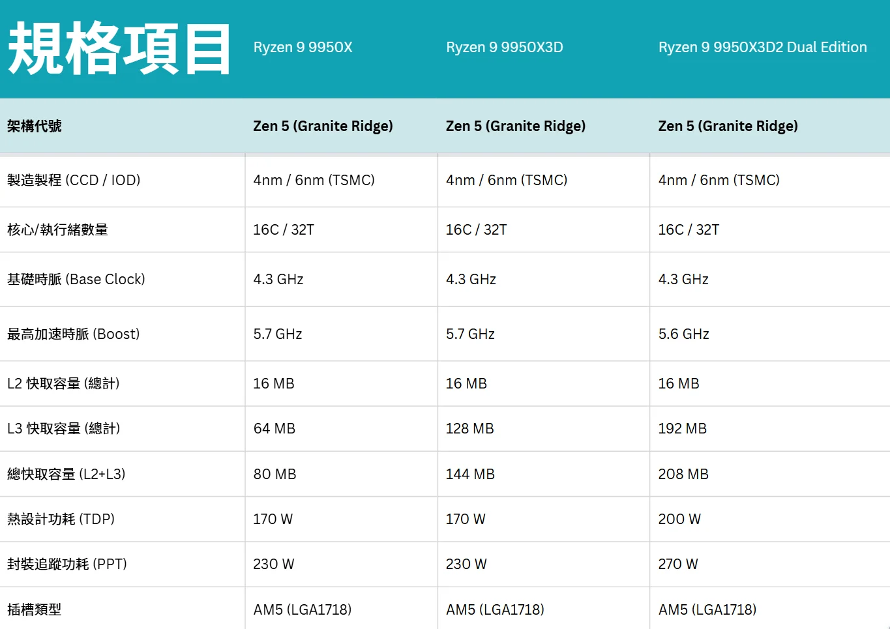Select the 208 MB total cache cell

tap(683, 475)
